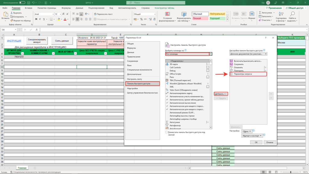Open the Arial font name dropdown
309x174 pixels.
53,14
